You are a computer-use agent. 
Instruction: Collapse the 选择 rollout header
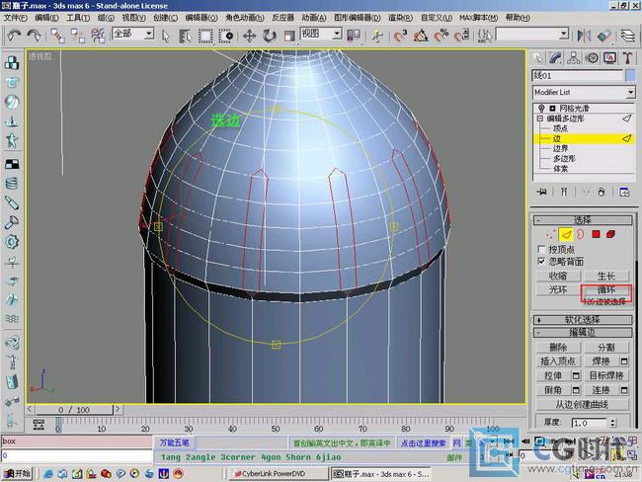583,220
